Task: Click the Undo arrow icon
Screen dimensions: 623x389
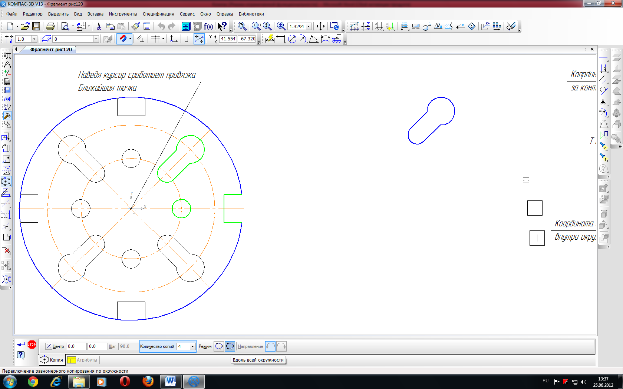Action: (161, 26)
